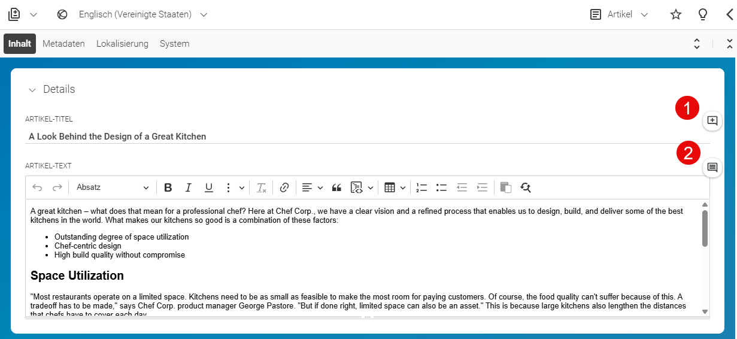The image size is (737, 339).
Task: Switch to the Lokalisierung tab
Action: coord(122,44)
